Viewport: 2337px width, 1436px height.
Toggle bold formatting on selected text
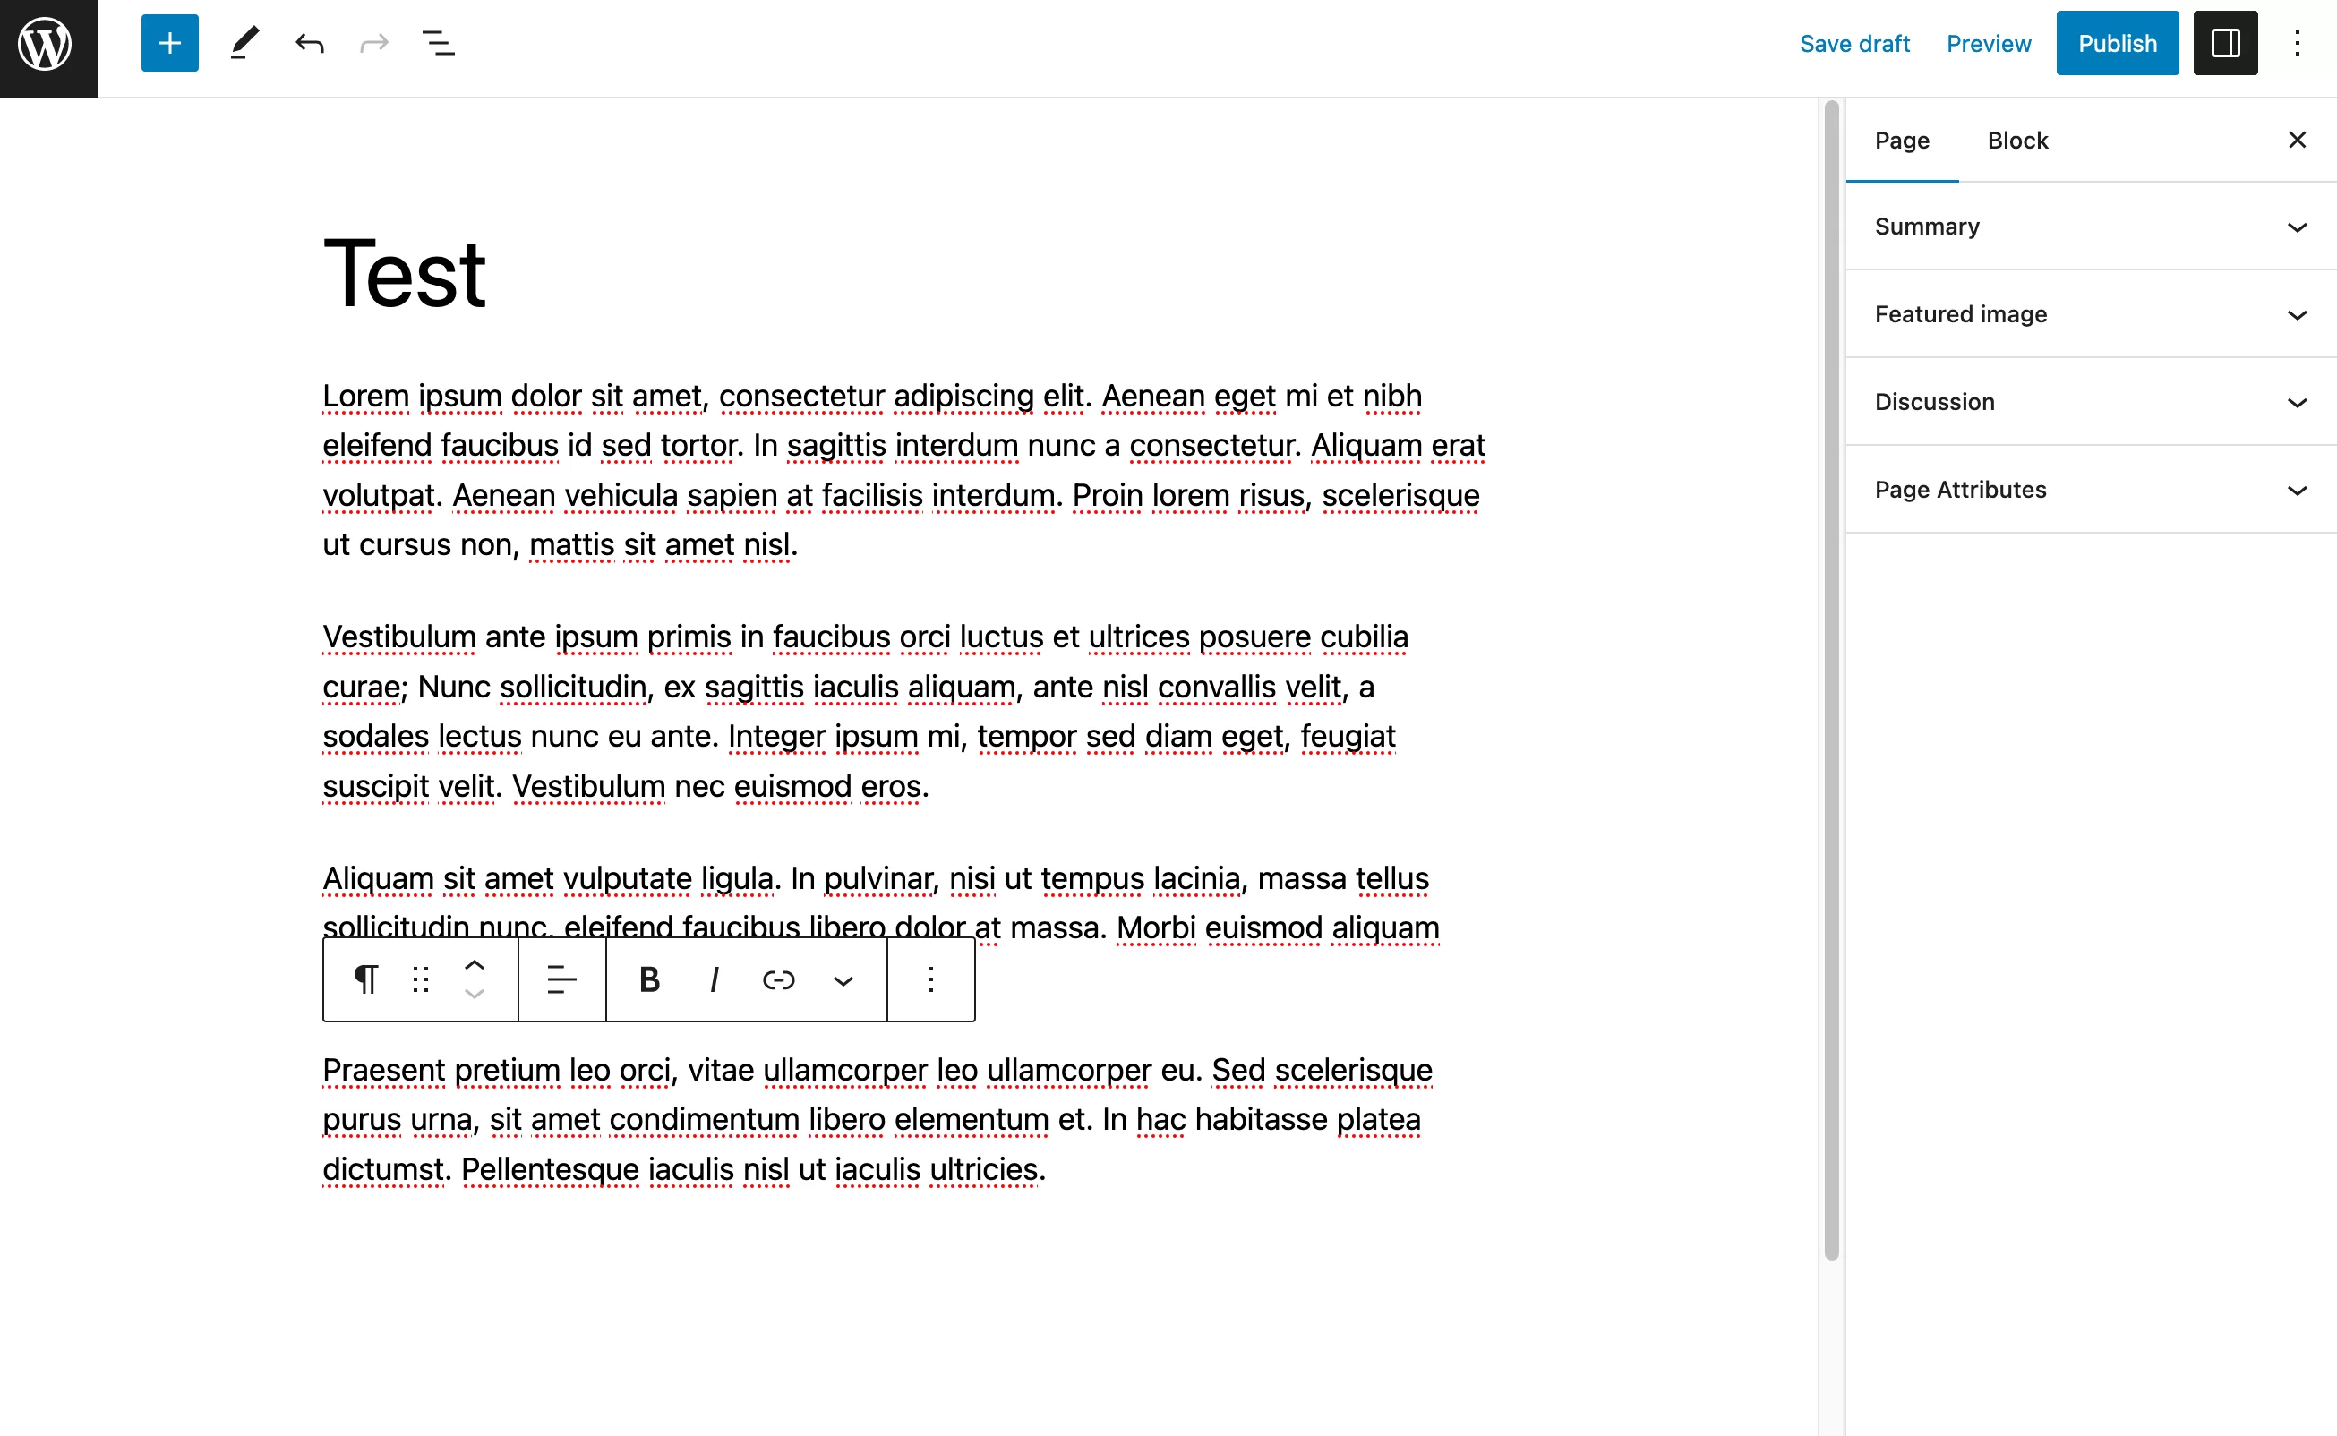(x=651, y=980)
